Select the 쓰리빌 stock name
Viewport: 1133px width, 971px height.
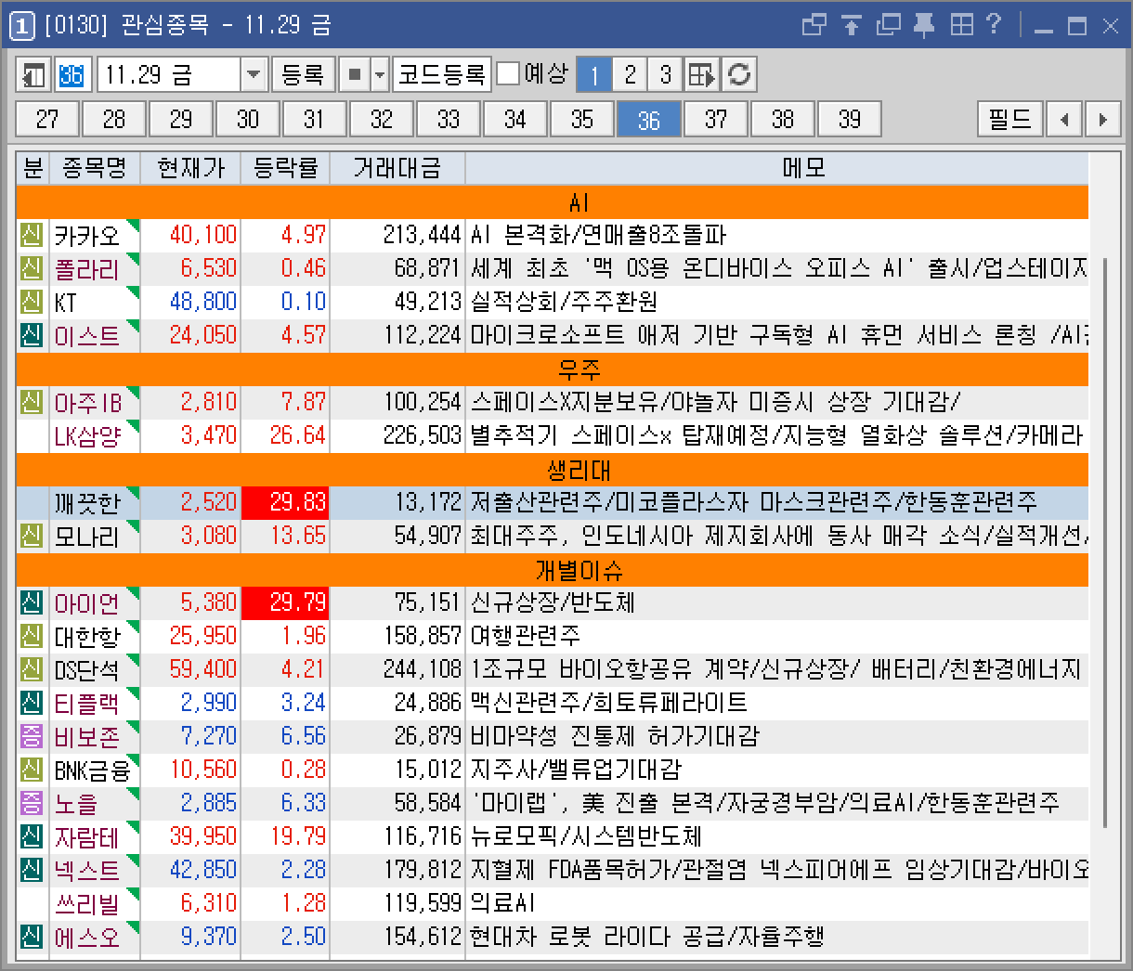(x=87, y=903)
